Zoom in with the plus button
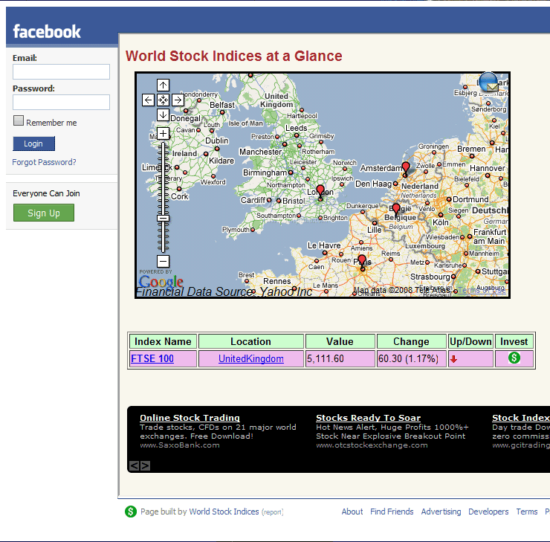The height and width of the screenshot is (542, 550). click(163, 133)
